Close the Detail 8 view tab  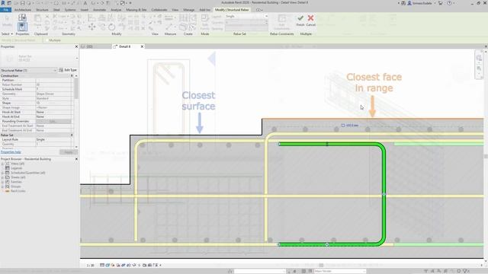pos(142,46)
